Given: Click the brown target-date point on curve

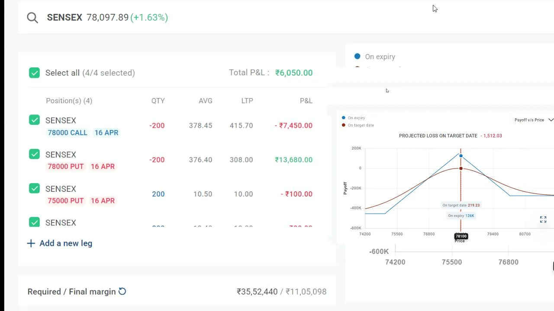Looking at the screenshot, I should pyautogui.click(x=461, y=168).
